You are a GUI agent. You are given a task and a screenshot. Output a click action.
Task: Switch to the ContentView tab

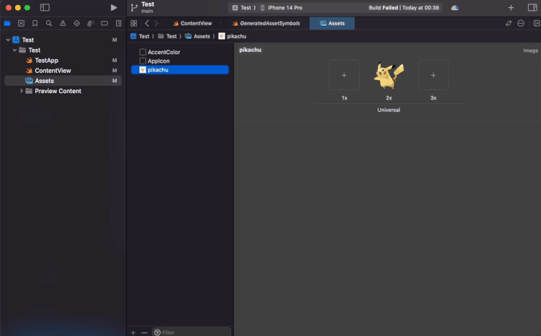click(193, 24)
